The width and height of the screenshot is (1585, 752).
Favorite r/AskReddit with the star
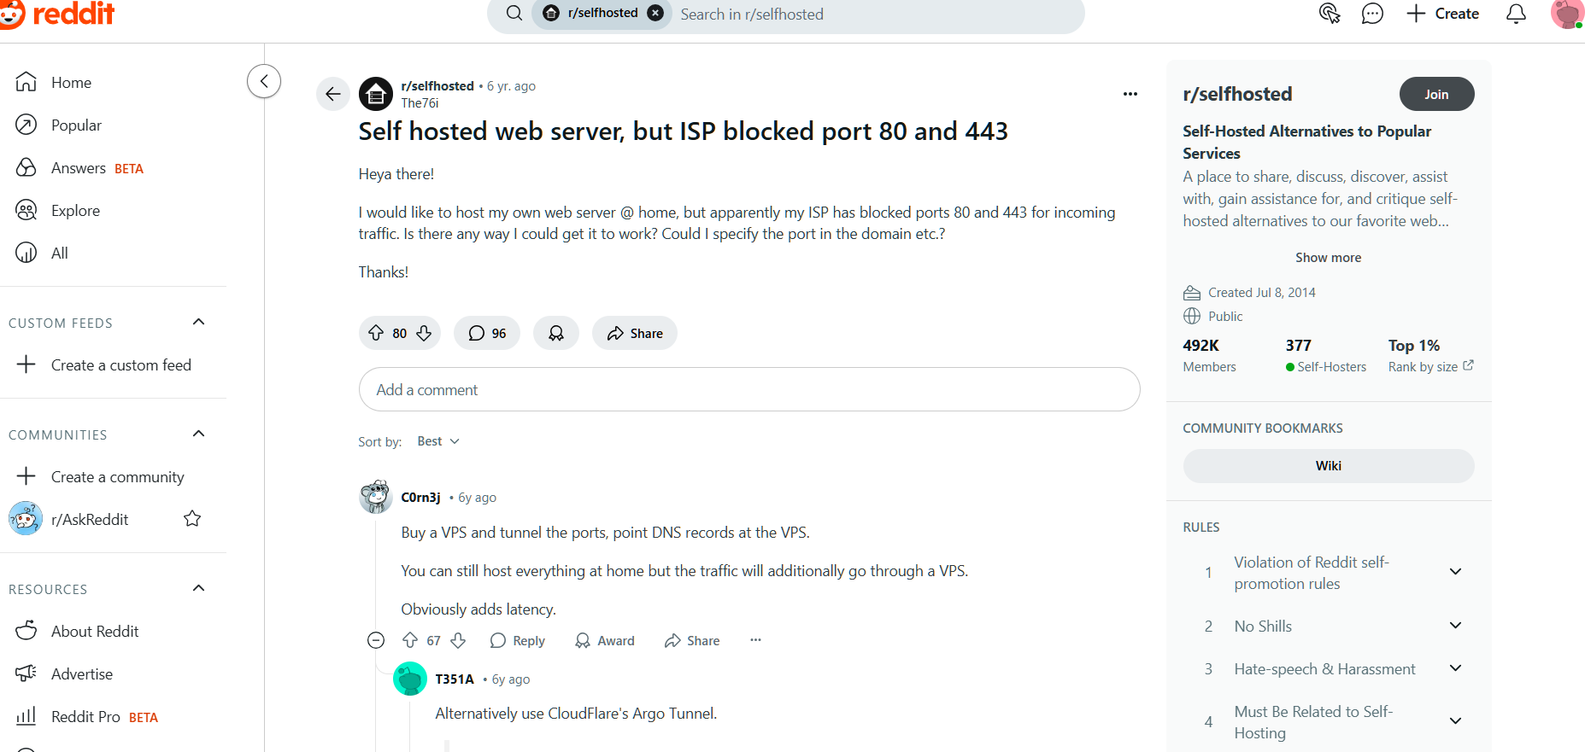192,519
